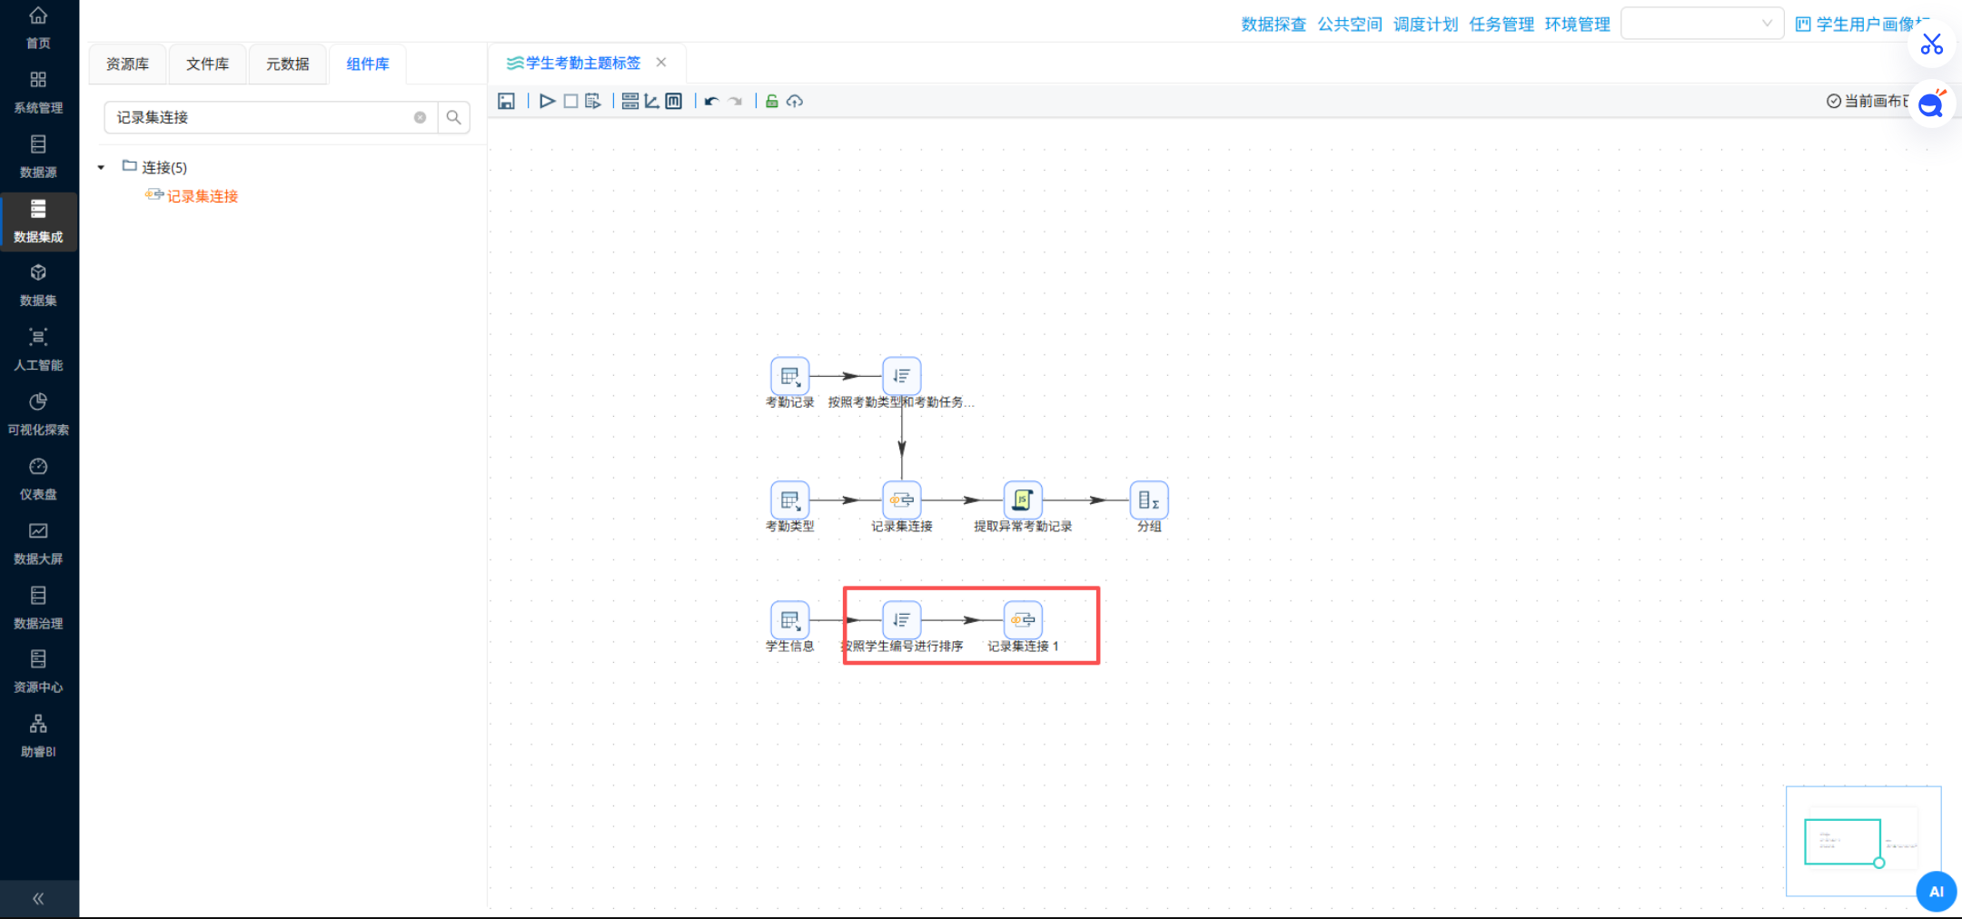Screen dimensions: 1962x919
Task: Switch to the 文件库 tab
Action: coord(207,64)
